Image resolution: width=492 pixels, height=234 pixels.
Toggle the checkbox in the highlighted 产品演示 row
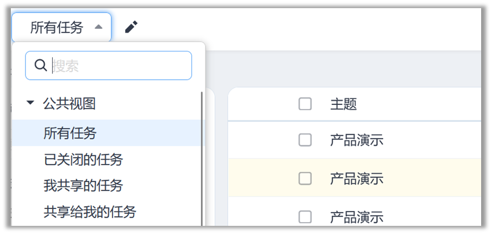pyautogui.click(x=305, y=178)
